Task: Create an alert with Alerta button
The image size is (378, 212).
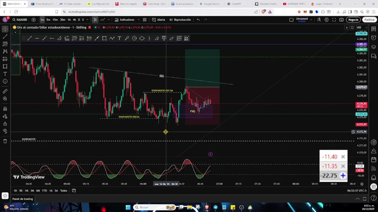Action: pyautogui.click(x=158, y=20)
